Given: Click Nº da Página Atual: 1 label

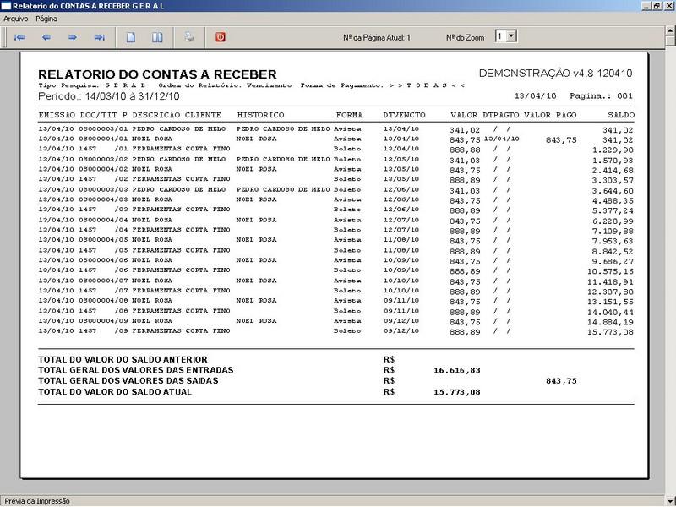Looking at the screenshot, I should pyautogui.click(x=377, y=37).
